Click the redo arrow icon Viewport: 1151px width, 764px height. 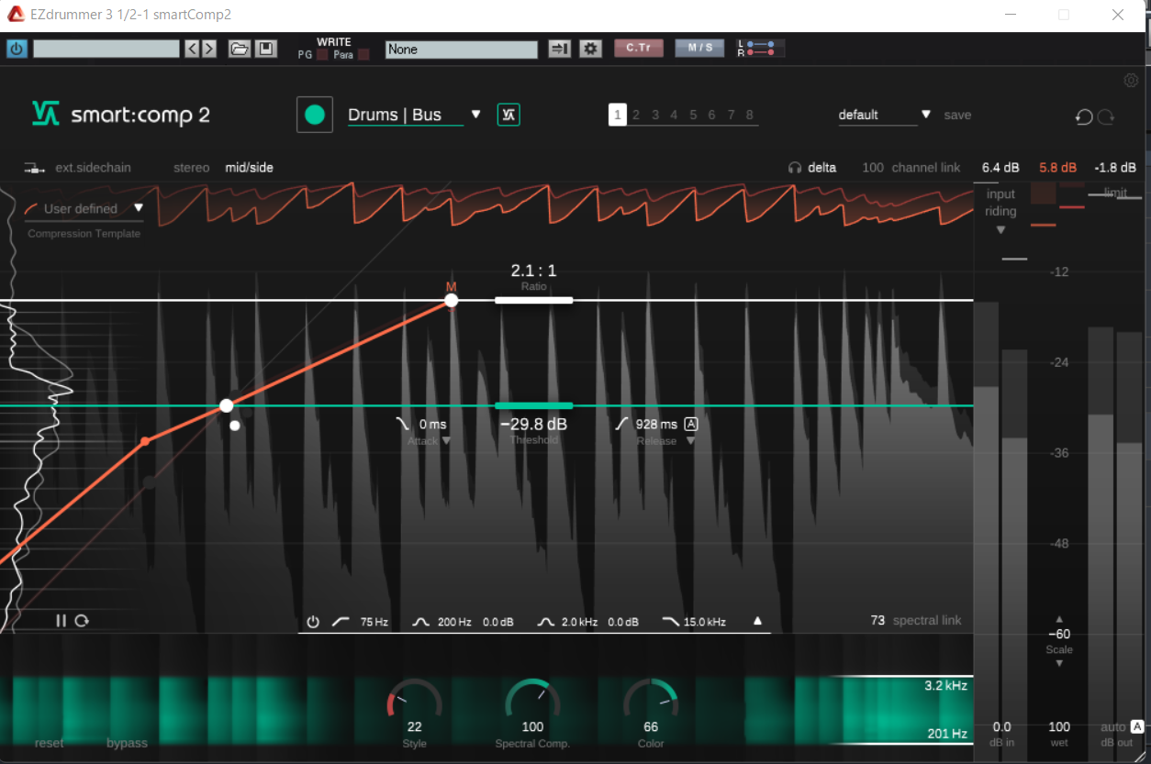1106,116
